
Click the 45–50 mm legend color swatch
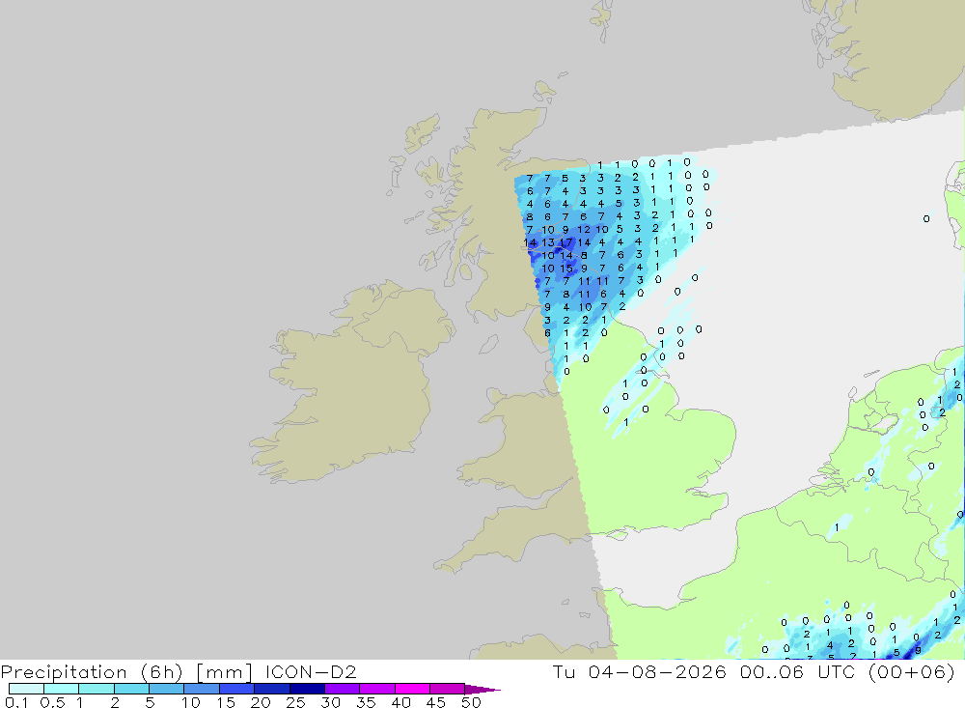coord(447,689)
